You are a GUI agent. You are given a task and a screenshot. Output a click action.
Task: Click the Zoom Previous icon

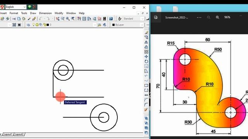(73, 19)
